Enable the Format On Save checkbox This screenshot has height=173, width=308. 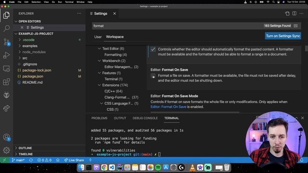[x=153, y=76]
